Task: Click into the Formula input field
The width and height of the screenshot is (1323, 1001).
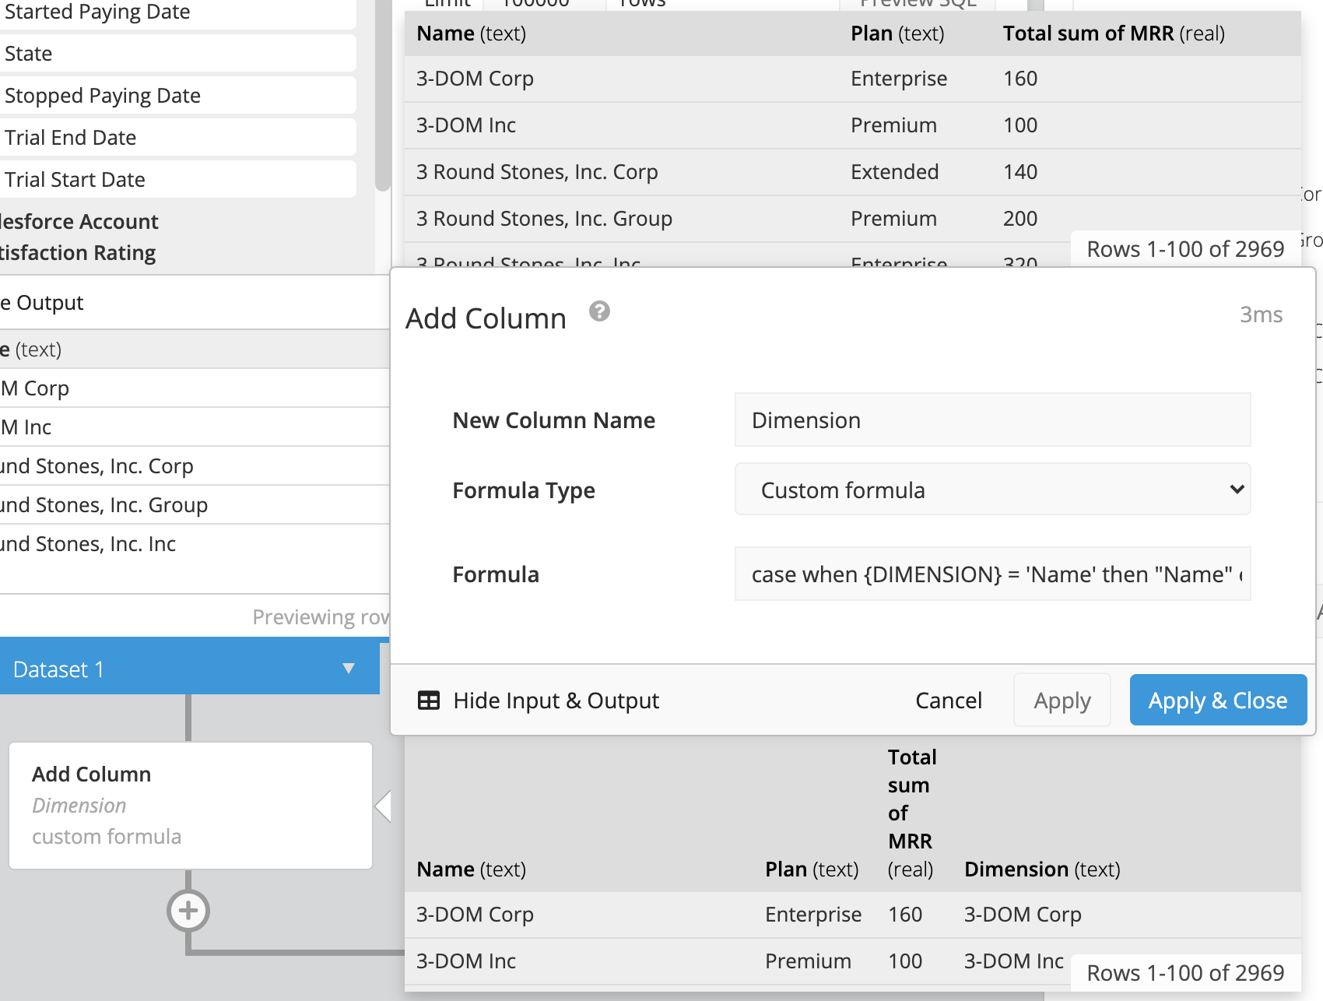Action: pyautogui.click(x=992, y=574)
